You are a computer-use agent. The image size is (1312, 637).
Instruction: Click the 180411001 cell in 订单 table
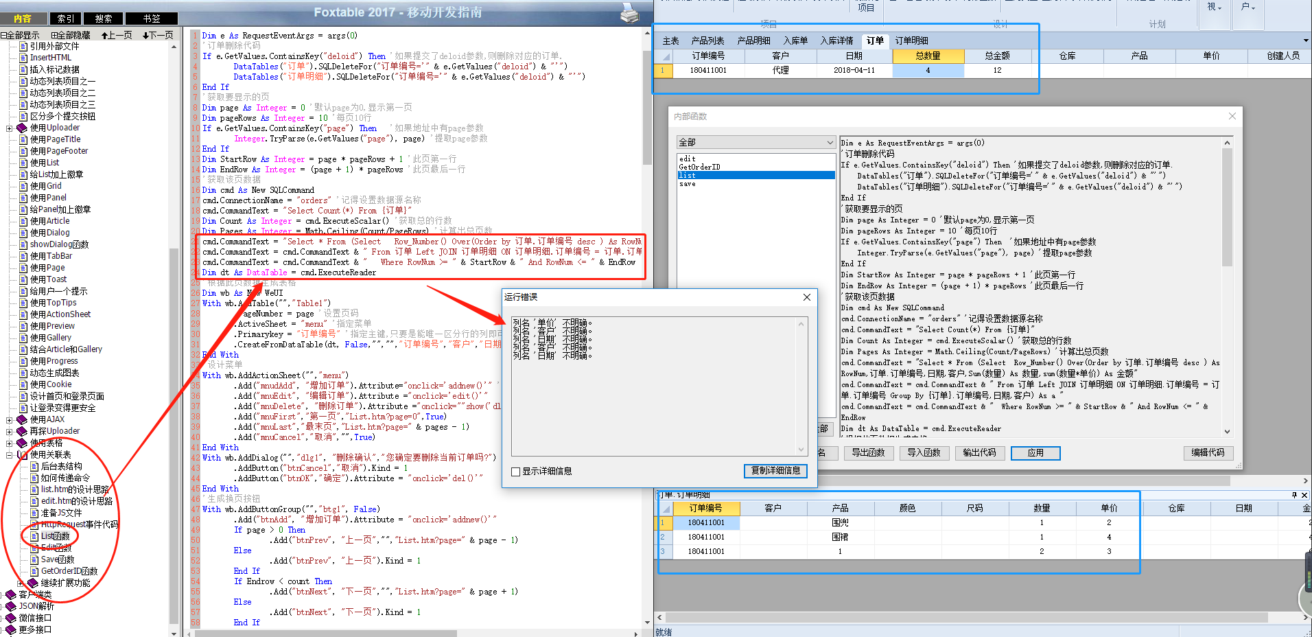click(x=707, y=70)
